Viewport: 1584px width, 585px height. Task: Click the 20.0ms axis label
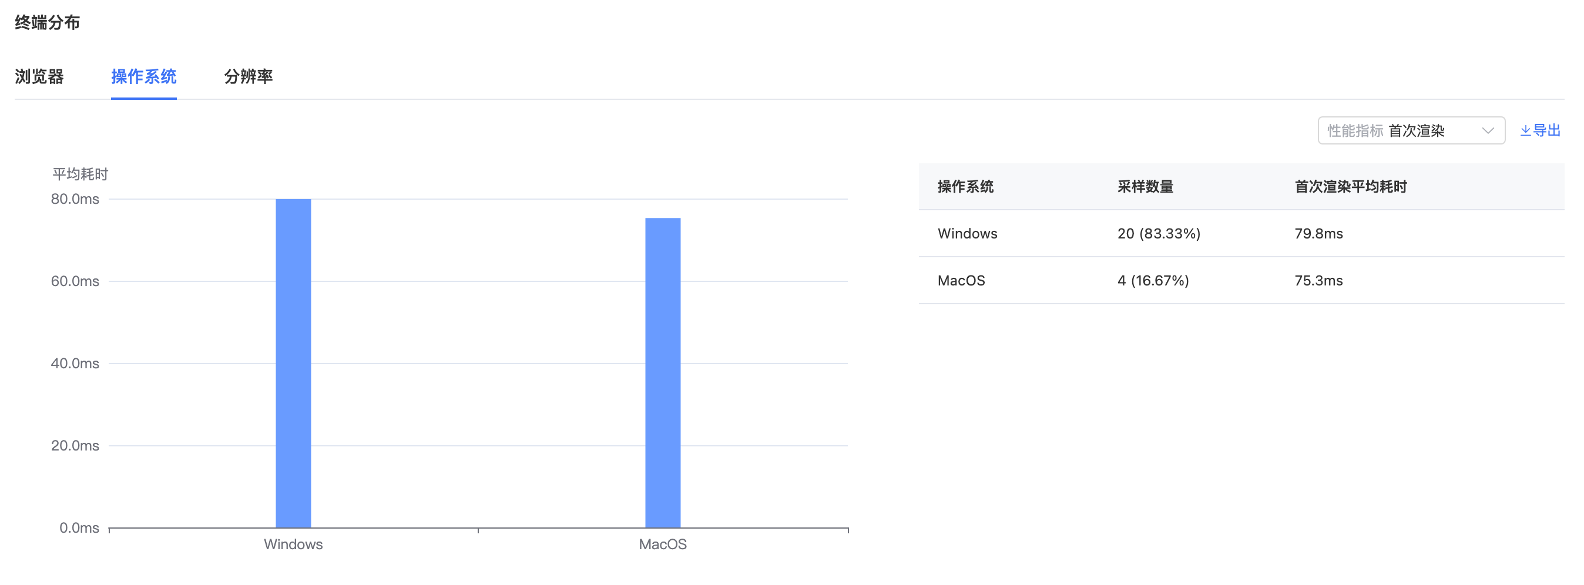tap(75, 446)
